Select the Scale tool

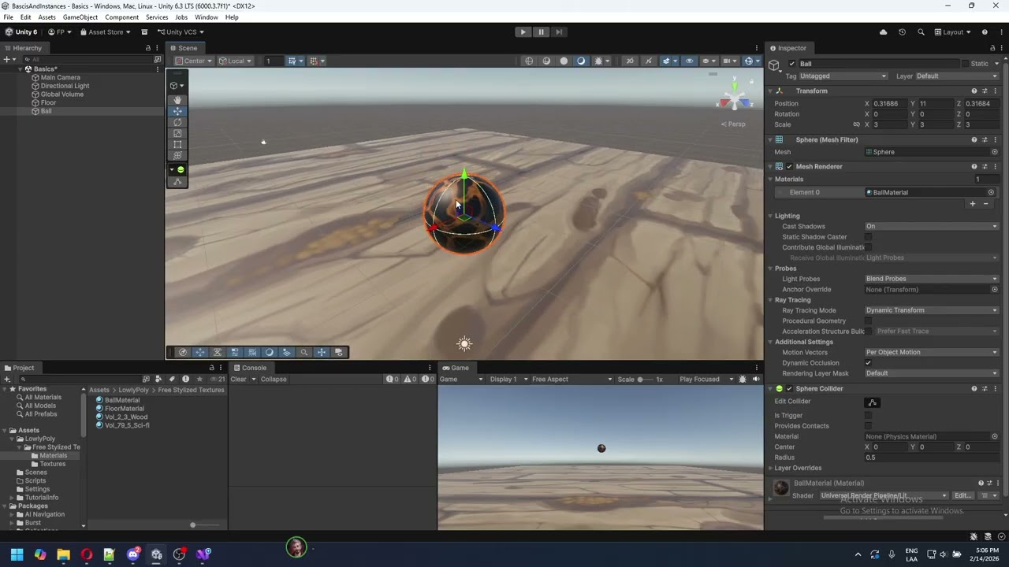pos(177,133)
